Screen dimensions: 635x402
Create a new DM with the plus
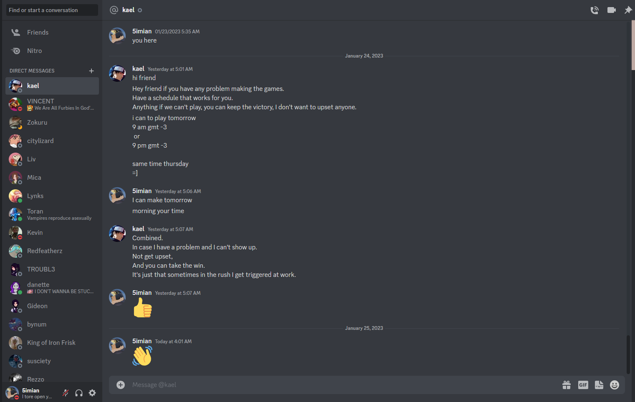pos(91,71)
